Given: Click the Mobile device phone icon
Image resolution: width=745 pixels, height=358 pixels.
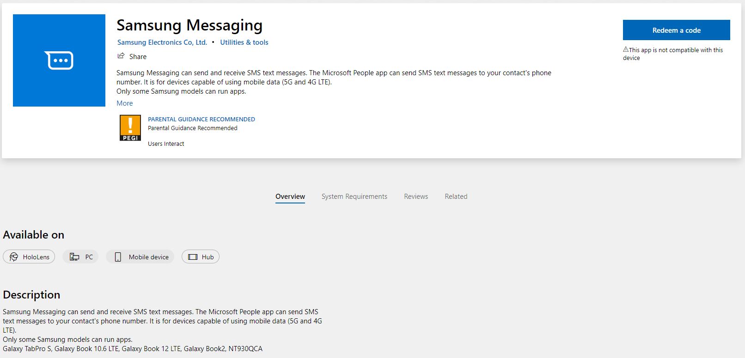Looking at the screenshot, I should tap(118, 257).
